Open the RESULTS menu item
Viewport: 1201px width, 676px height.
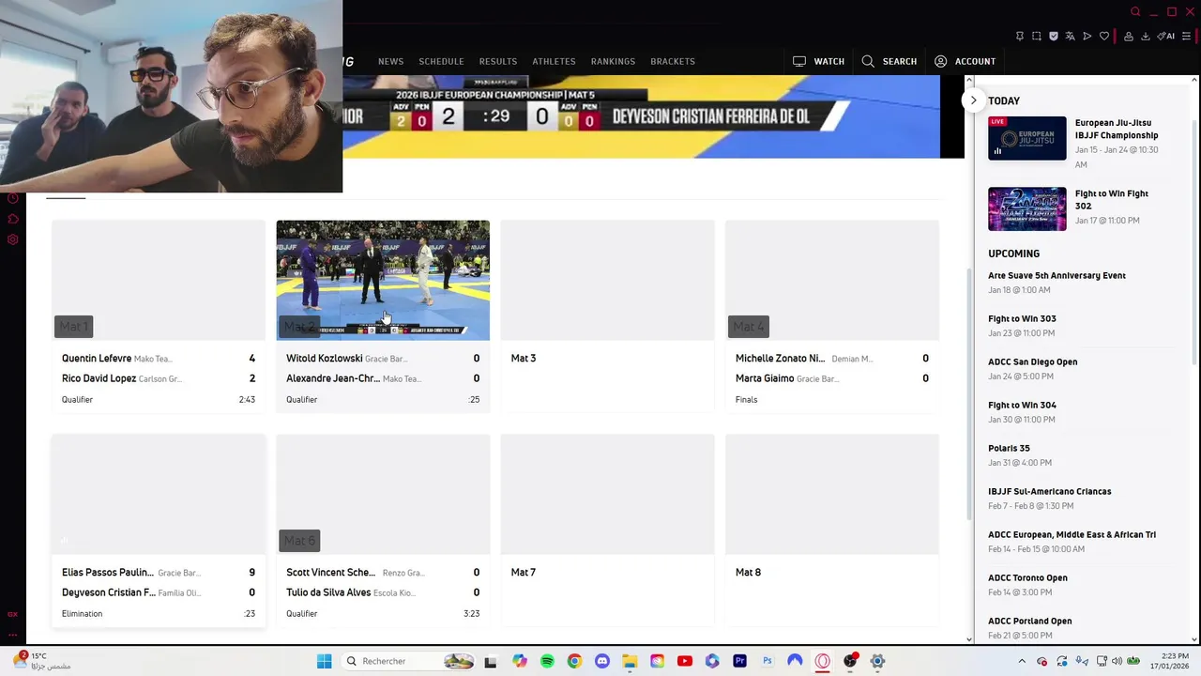[498, 61]
